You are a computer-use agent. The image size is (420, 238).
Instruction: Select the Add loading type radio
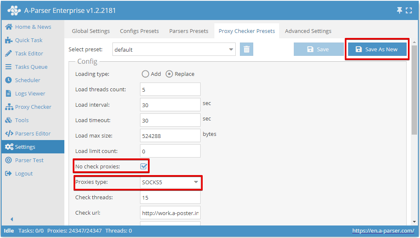coord(145,74)
